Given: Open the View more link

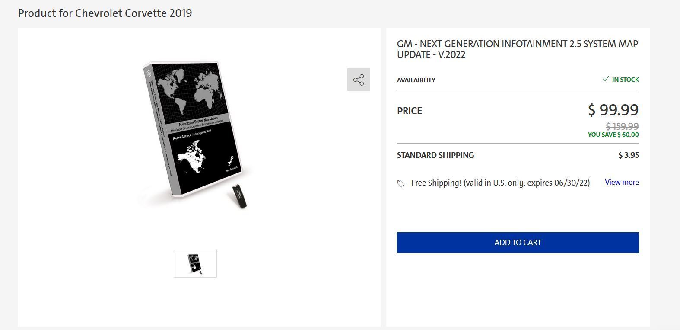Looking at the screenshot, I should (622, 182).
